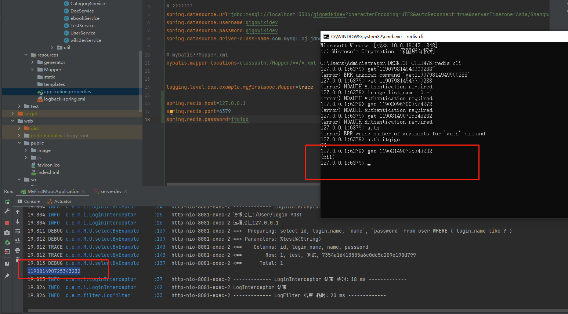Image resolution: width=568 pixels, height=314 pixels.
Task: Toggle soft-wrap in the console output
Action: (18, 231)
